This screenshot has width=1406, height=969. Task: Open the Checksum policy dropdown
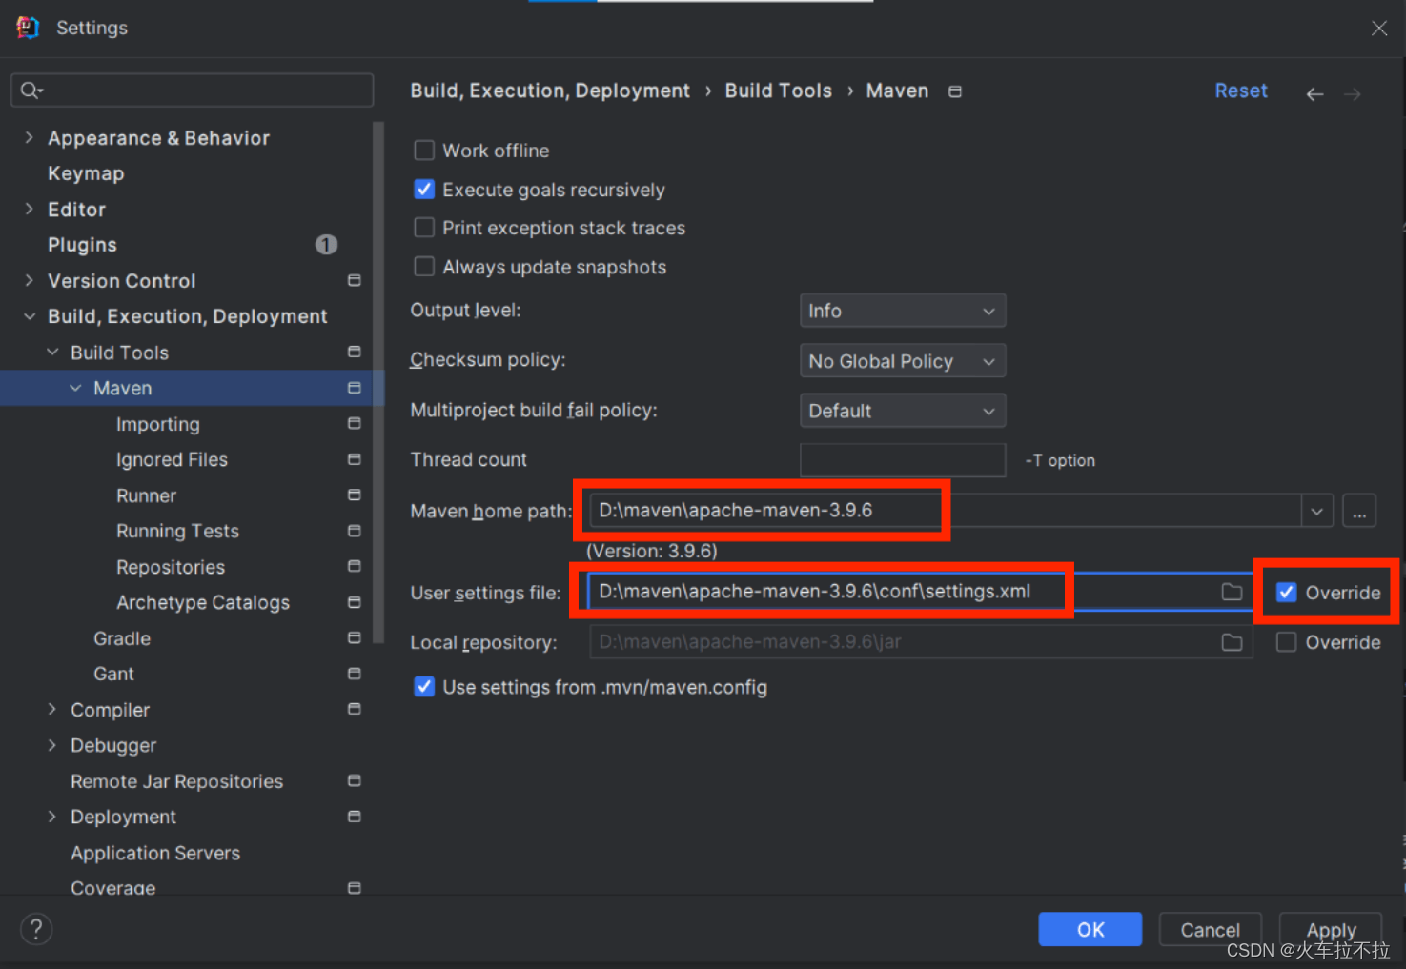click(902, 361)
